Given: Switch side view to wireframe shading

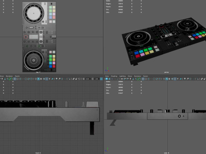Looking at the screenshot, I should point(164,79).
